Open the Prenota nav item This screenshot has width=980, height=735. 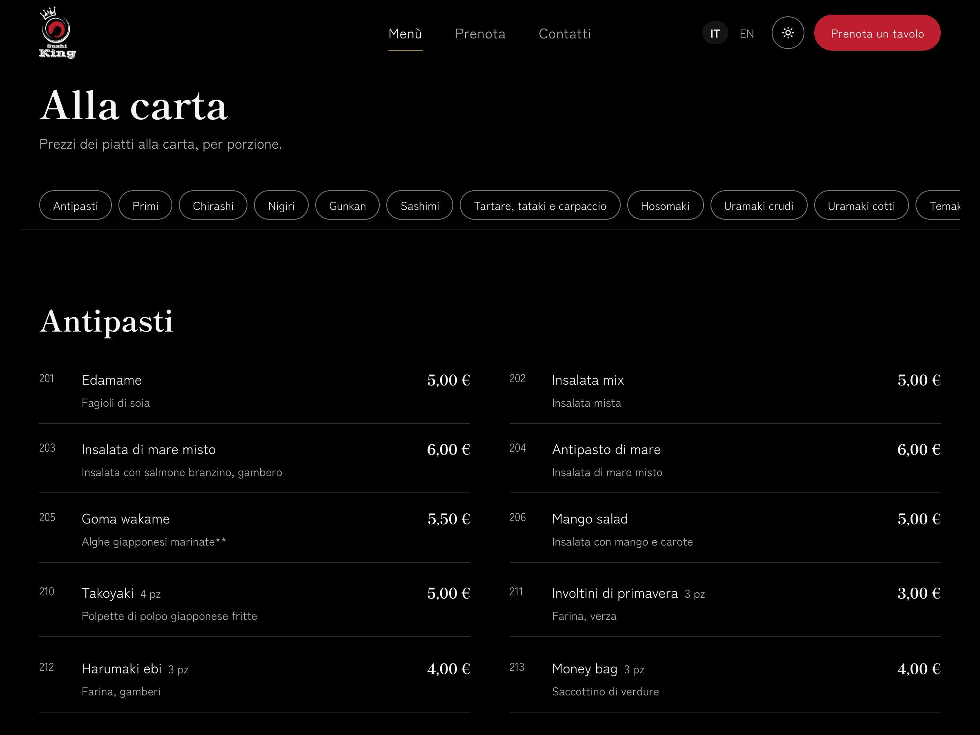480,34
